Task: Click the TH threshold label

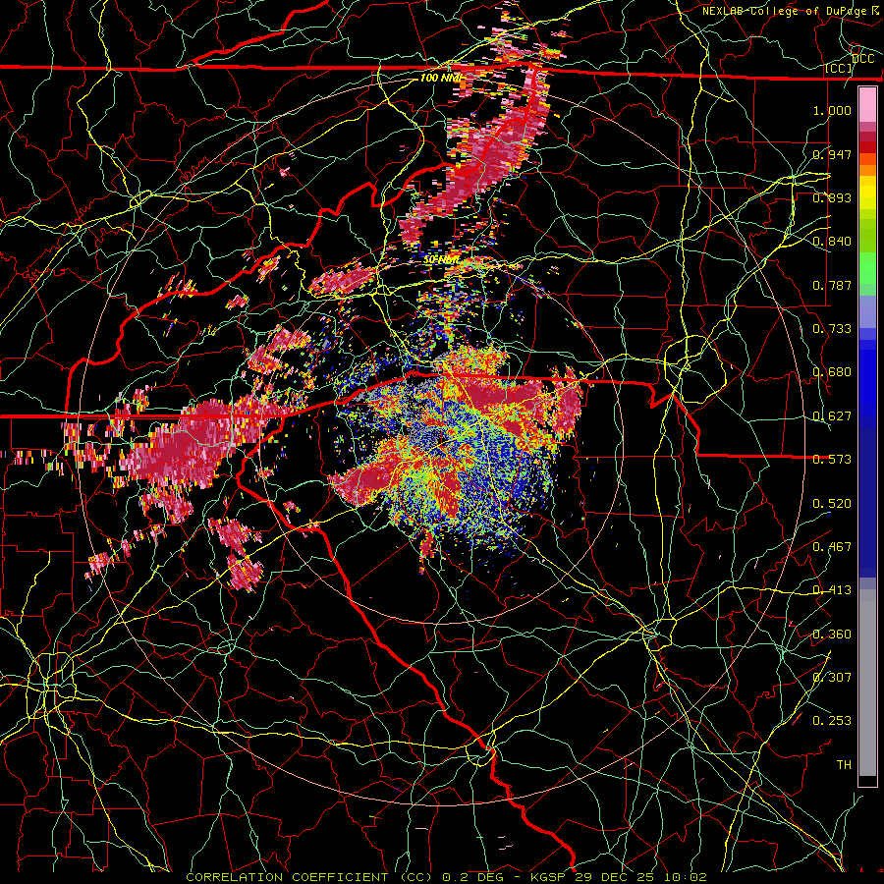Action: (844, 765)
